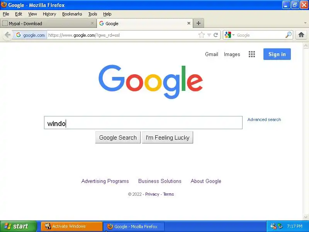The height and width of the screenshot is (232, 309).
Task: Open the list all tabs dropdown arrow
Action: tap(305, 23)
